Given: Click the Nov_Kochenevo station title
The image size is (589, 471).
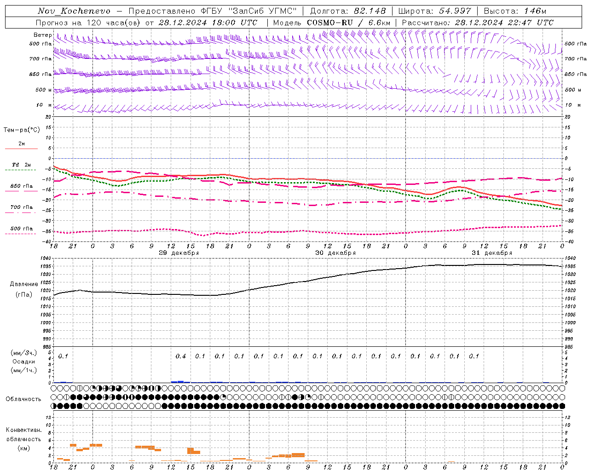Looking at the screenshot, I should (x=74, y=11).
